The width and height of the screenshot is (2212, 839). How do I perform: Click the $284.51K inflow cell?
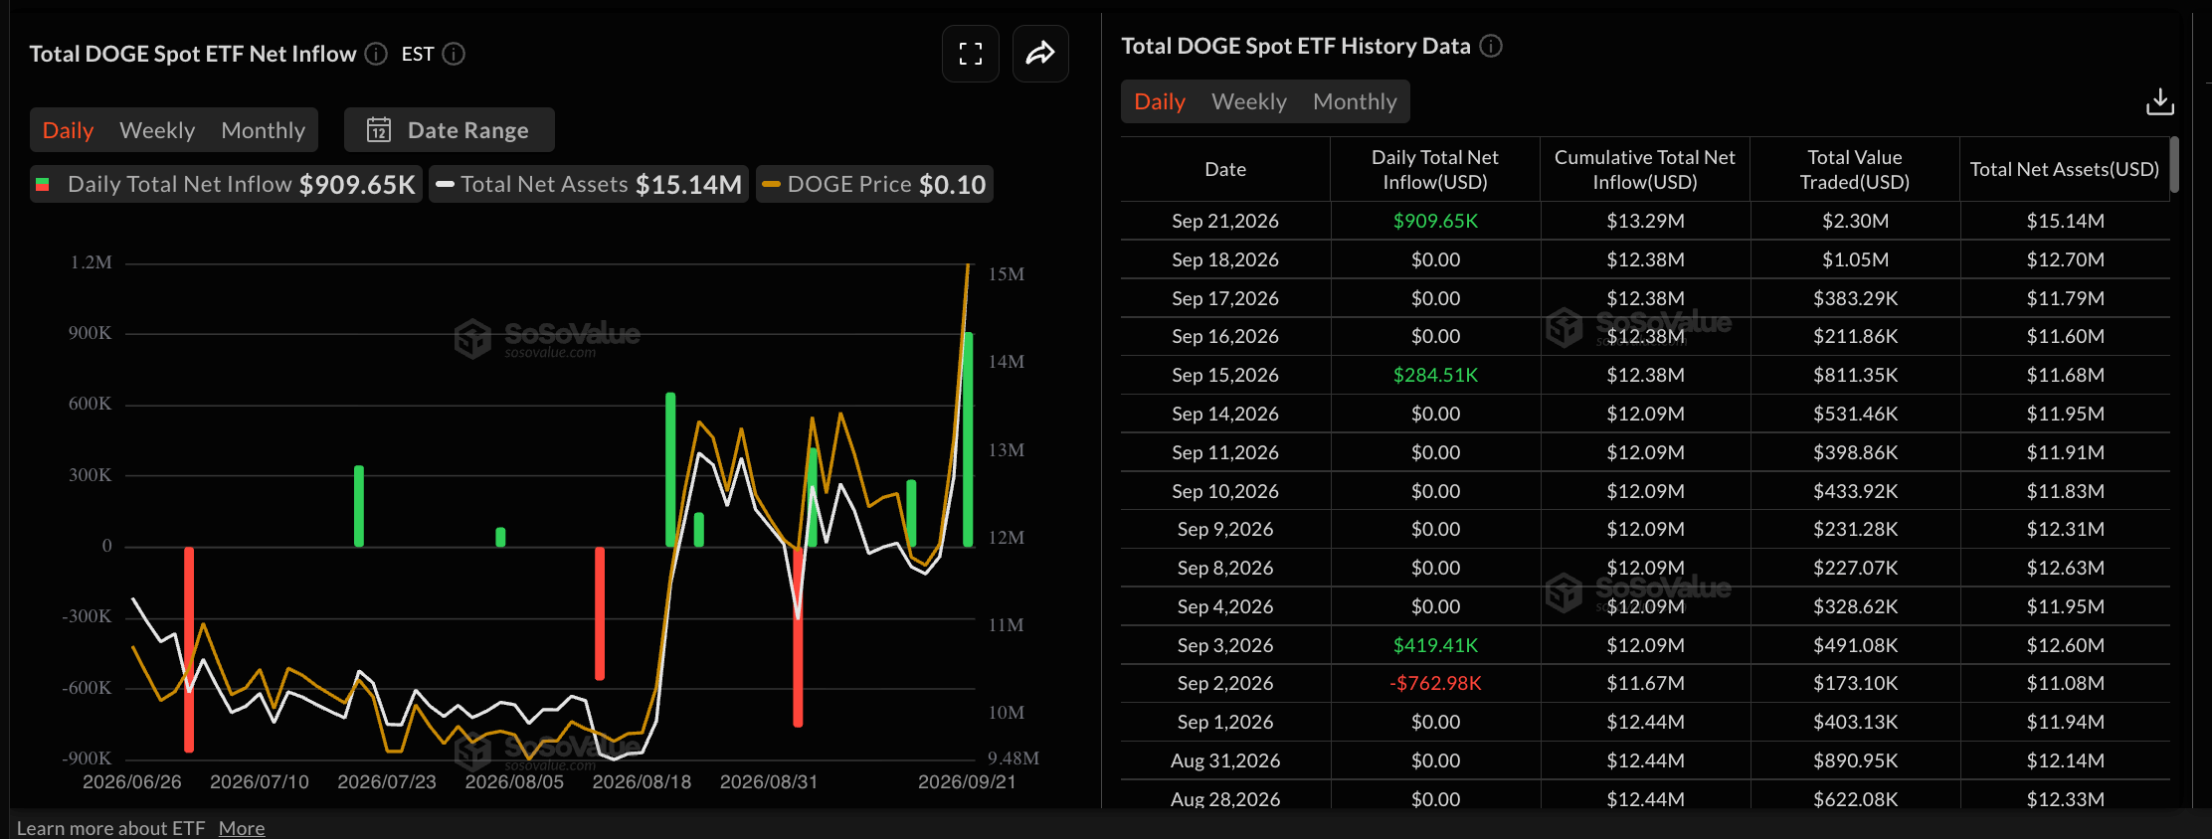pyautogui.click(x=1435, y=375)
